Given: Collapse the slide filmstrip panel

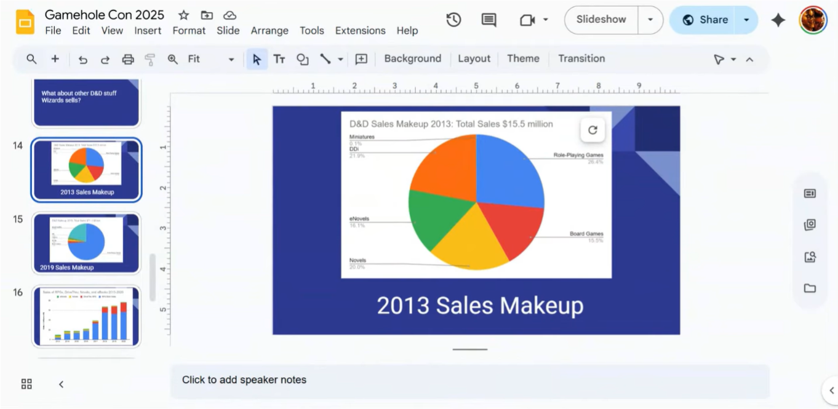Looking at the screenshot, I should pos(61,384).
